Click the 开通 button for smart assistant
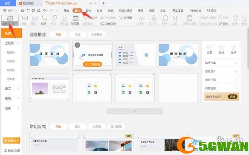This screenshot has height=155, width=249. 232,97
